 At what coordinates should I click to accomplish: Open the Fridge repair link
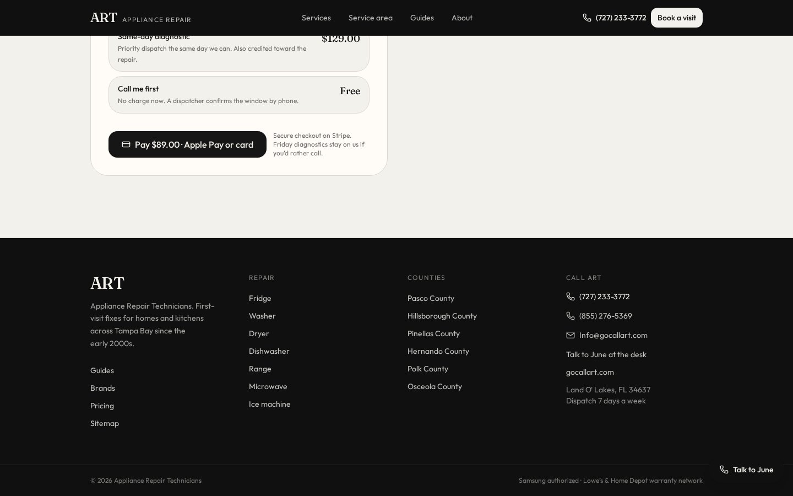(x=260, y=298)
